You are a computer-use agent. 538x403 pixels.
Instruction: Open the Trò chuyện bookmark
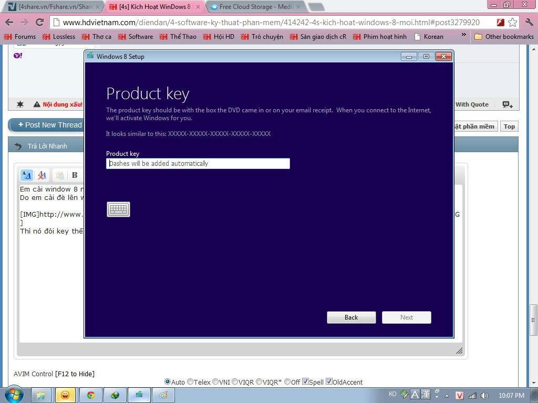coord(262,37)
